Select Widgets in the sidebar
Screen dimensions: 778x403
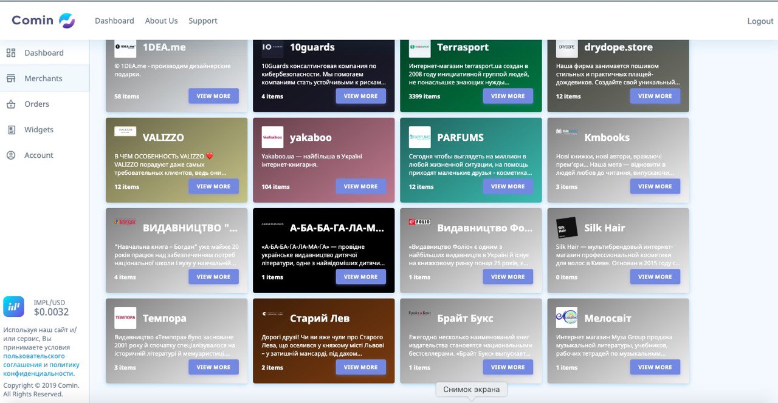pyautogui.click(x=44, y=130)
